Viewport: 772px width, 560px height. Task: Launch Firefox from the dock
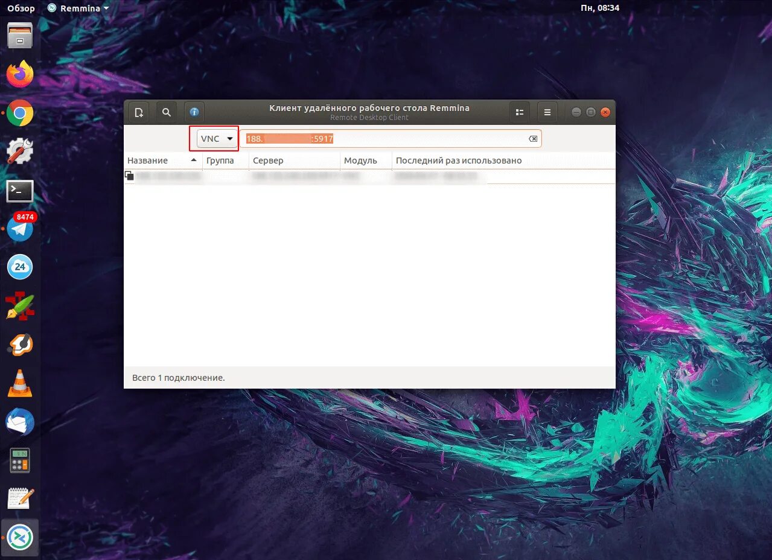click(20, 74)
